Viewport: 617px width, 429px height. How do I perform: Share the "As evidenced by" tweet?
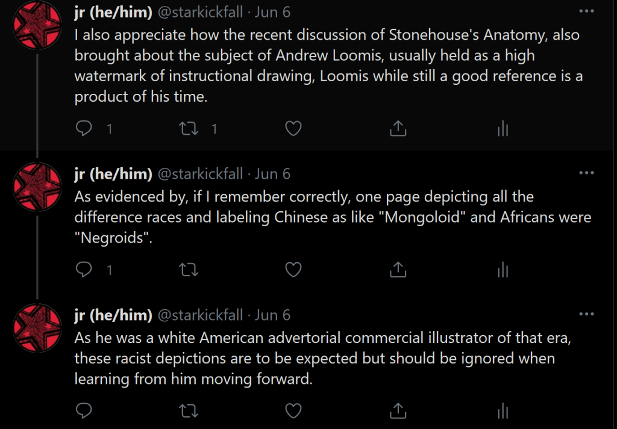click(398, 270)
